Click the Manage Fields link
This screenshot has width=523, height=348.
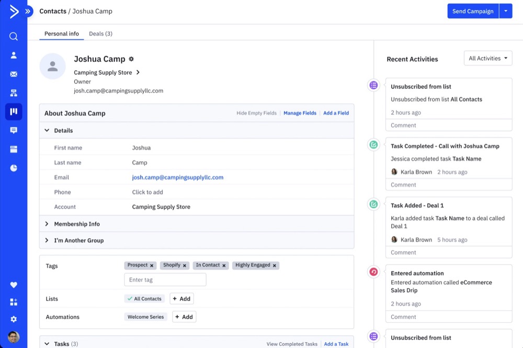point(300,113)
